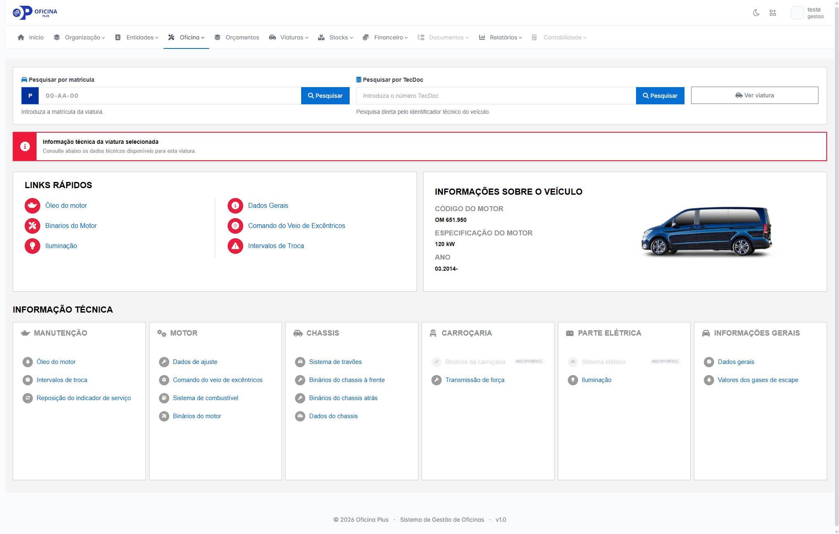Click Valores dos gases de escape icon
839x534 pixels.
[x=709, y=380]
